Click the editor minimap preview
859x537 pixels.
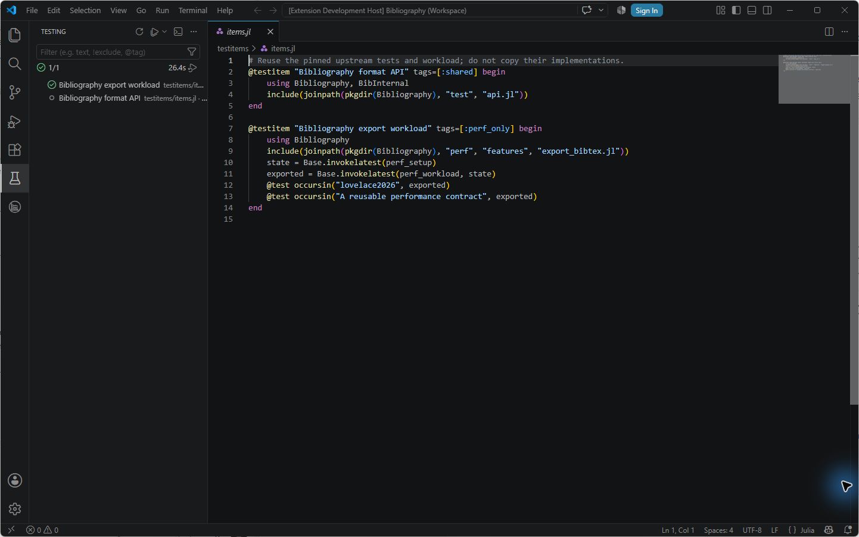coord(814,79)
